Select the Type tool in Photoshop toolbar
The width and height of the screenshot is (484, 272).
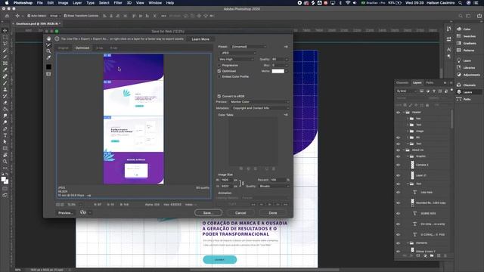tap(5, 135)
